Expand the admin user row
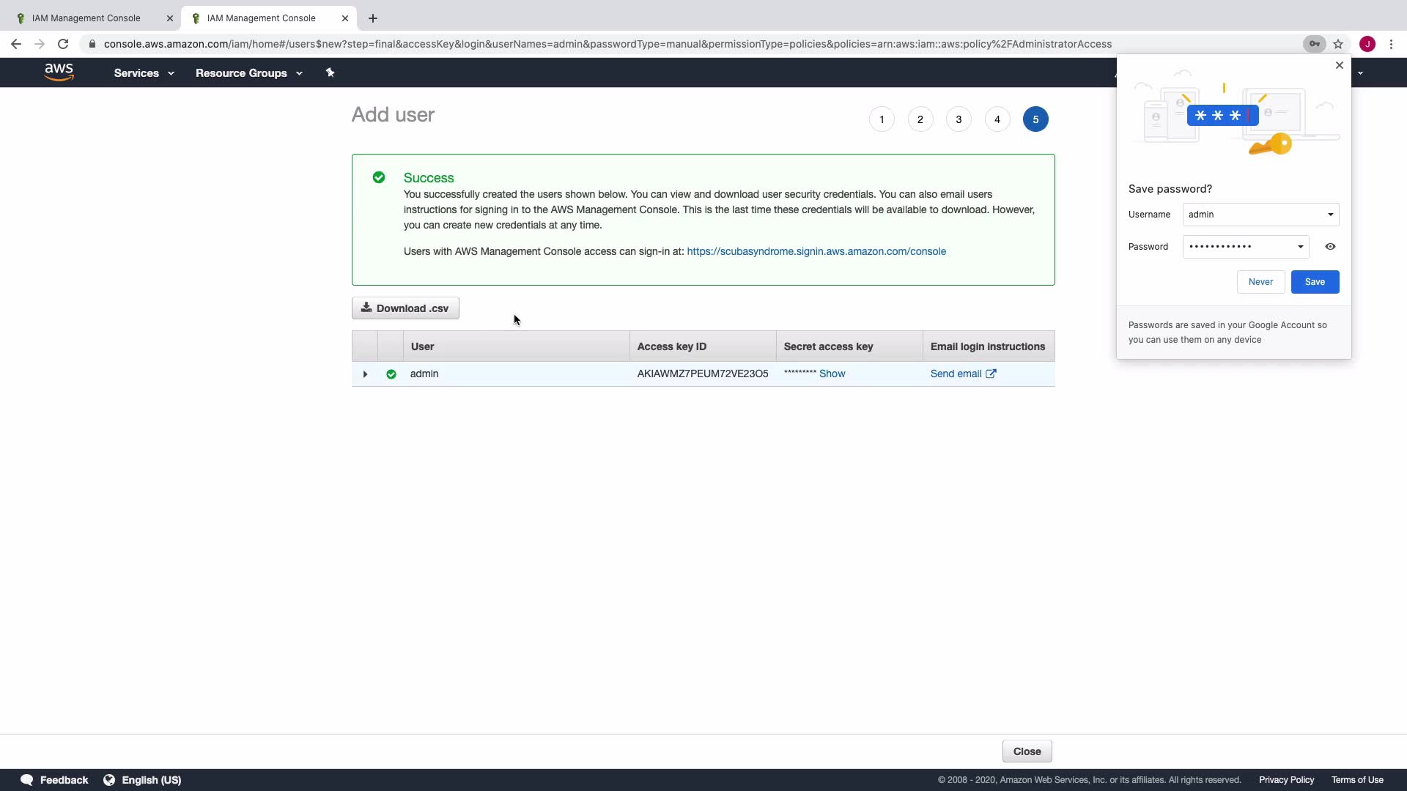Viewport: 1407px width, 791px height. (x=365, y=374)
